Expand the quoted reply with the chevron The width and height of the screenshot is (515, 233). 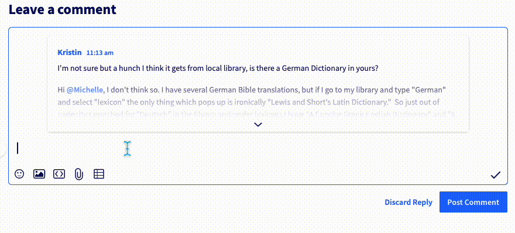pos(258,124)
